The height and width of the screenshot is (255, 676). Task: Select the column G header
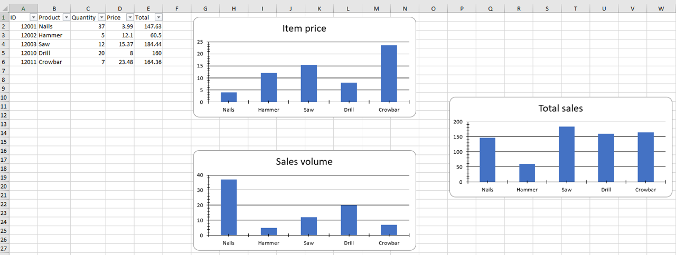tap(205, 8)
